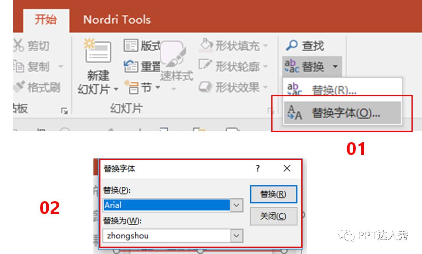Screen dimensions: 422x254
Task: Switch to the 开始 ribbon tab
Action: (x=47, y=19)
